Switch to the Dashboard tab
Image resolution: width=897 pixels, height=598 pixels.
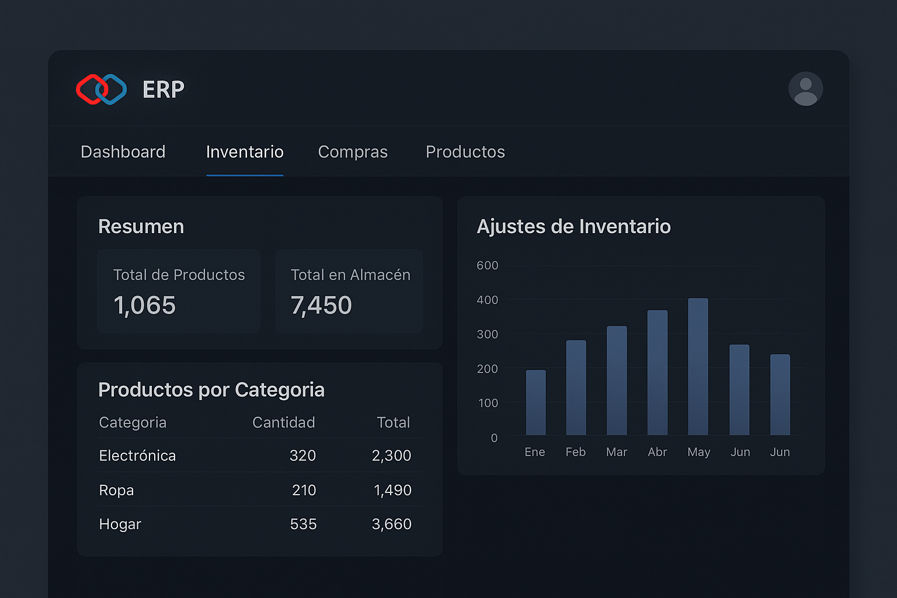tap(123, 152)
